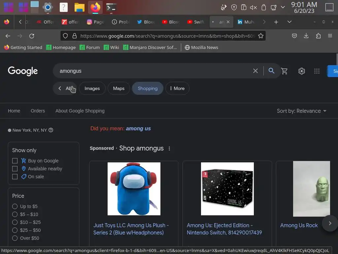Click the site padlock security icon

click(75, 36)
